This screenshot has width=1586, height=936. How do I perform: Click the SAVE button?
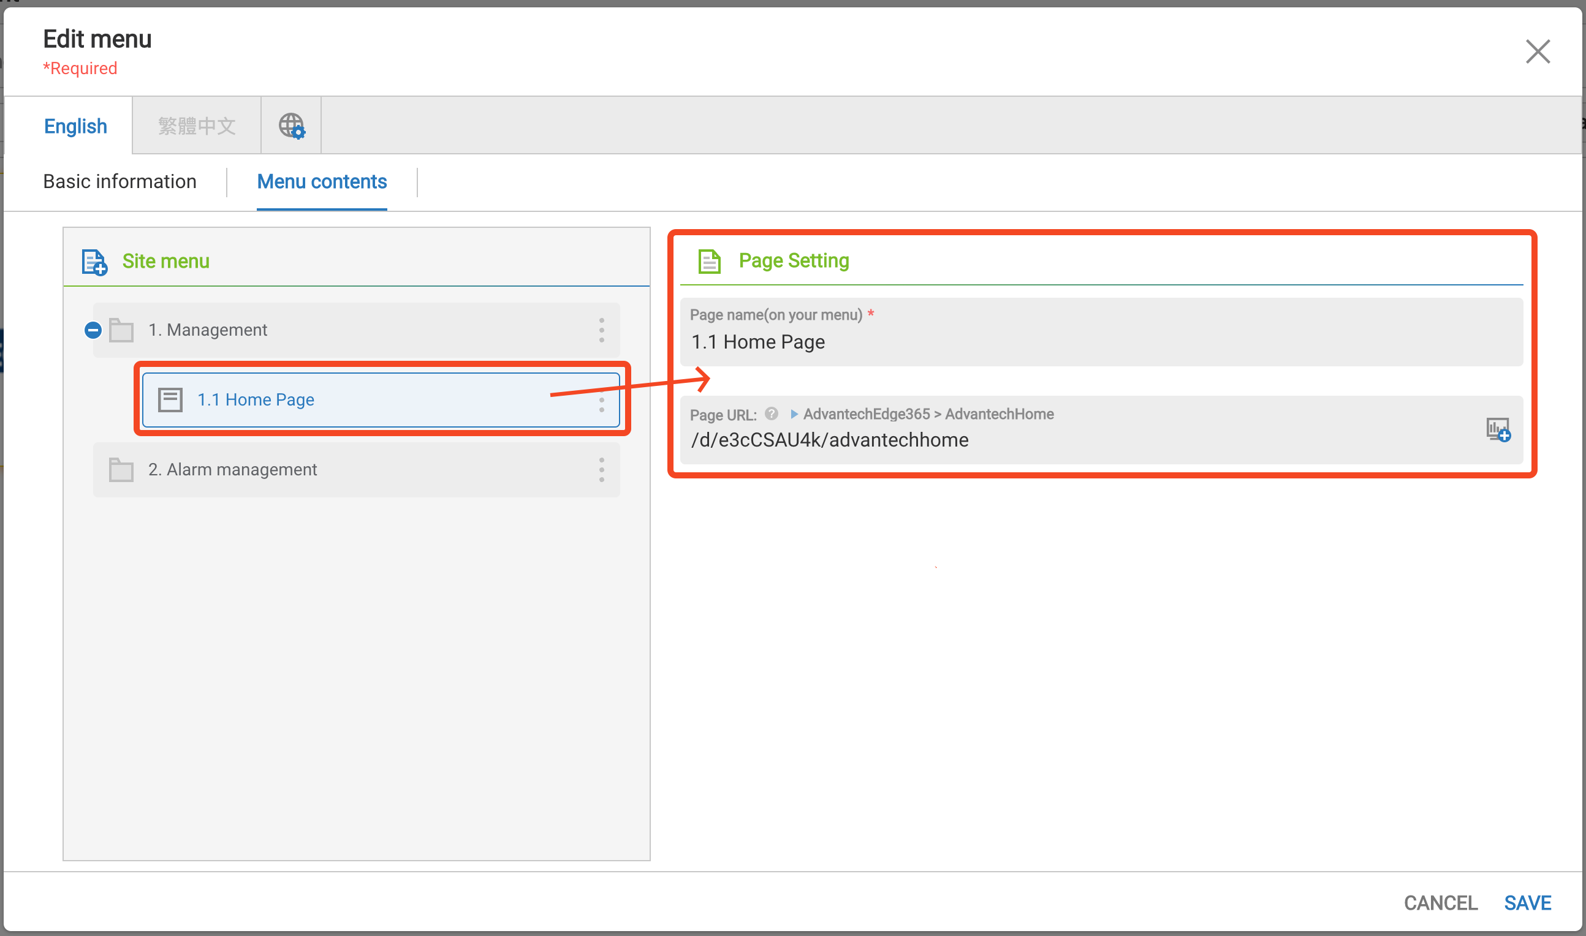click(x=1527, y=902)
